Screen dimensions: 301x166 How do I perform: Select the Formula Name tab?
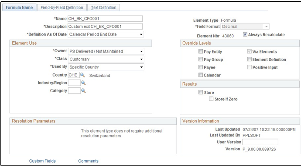pyautogui.click(x=19, y=8)
